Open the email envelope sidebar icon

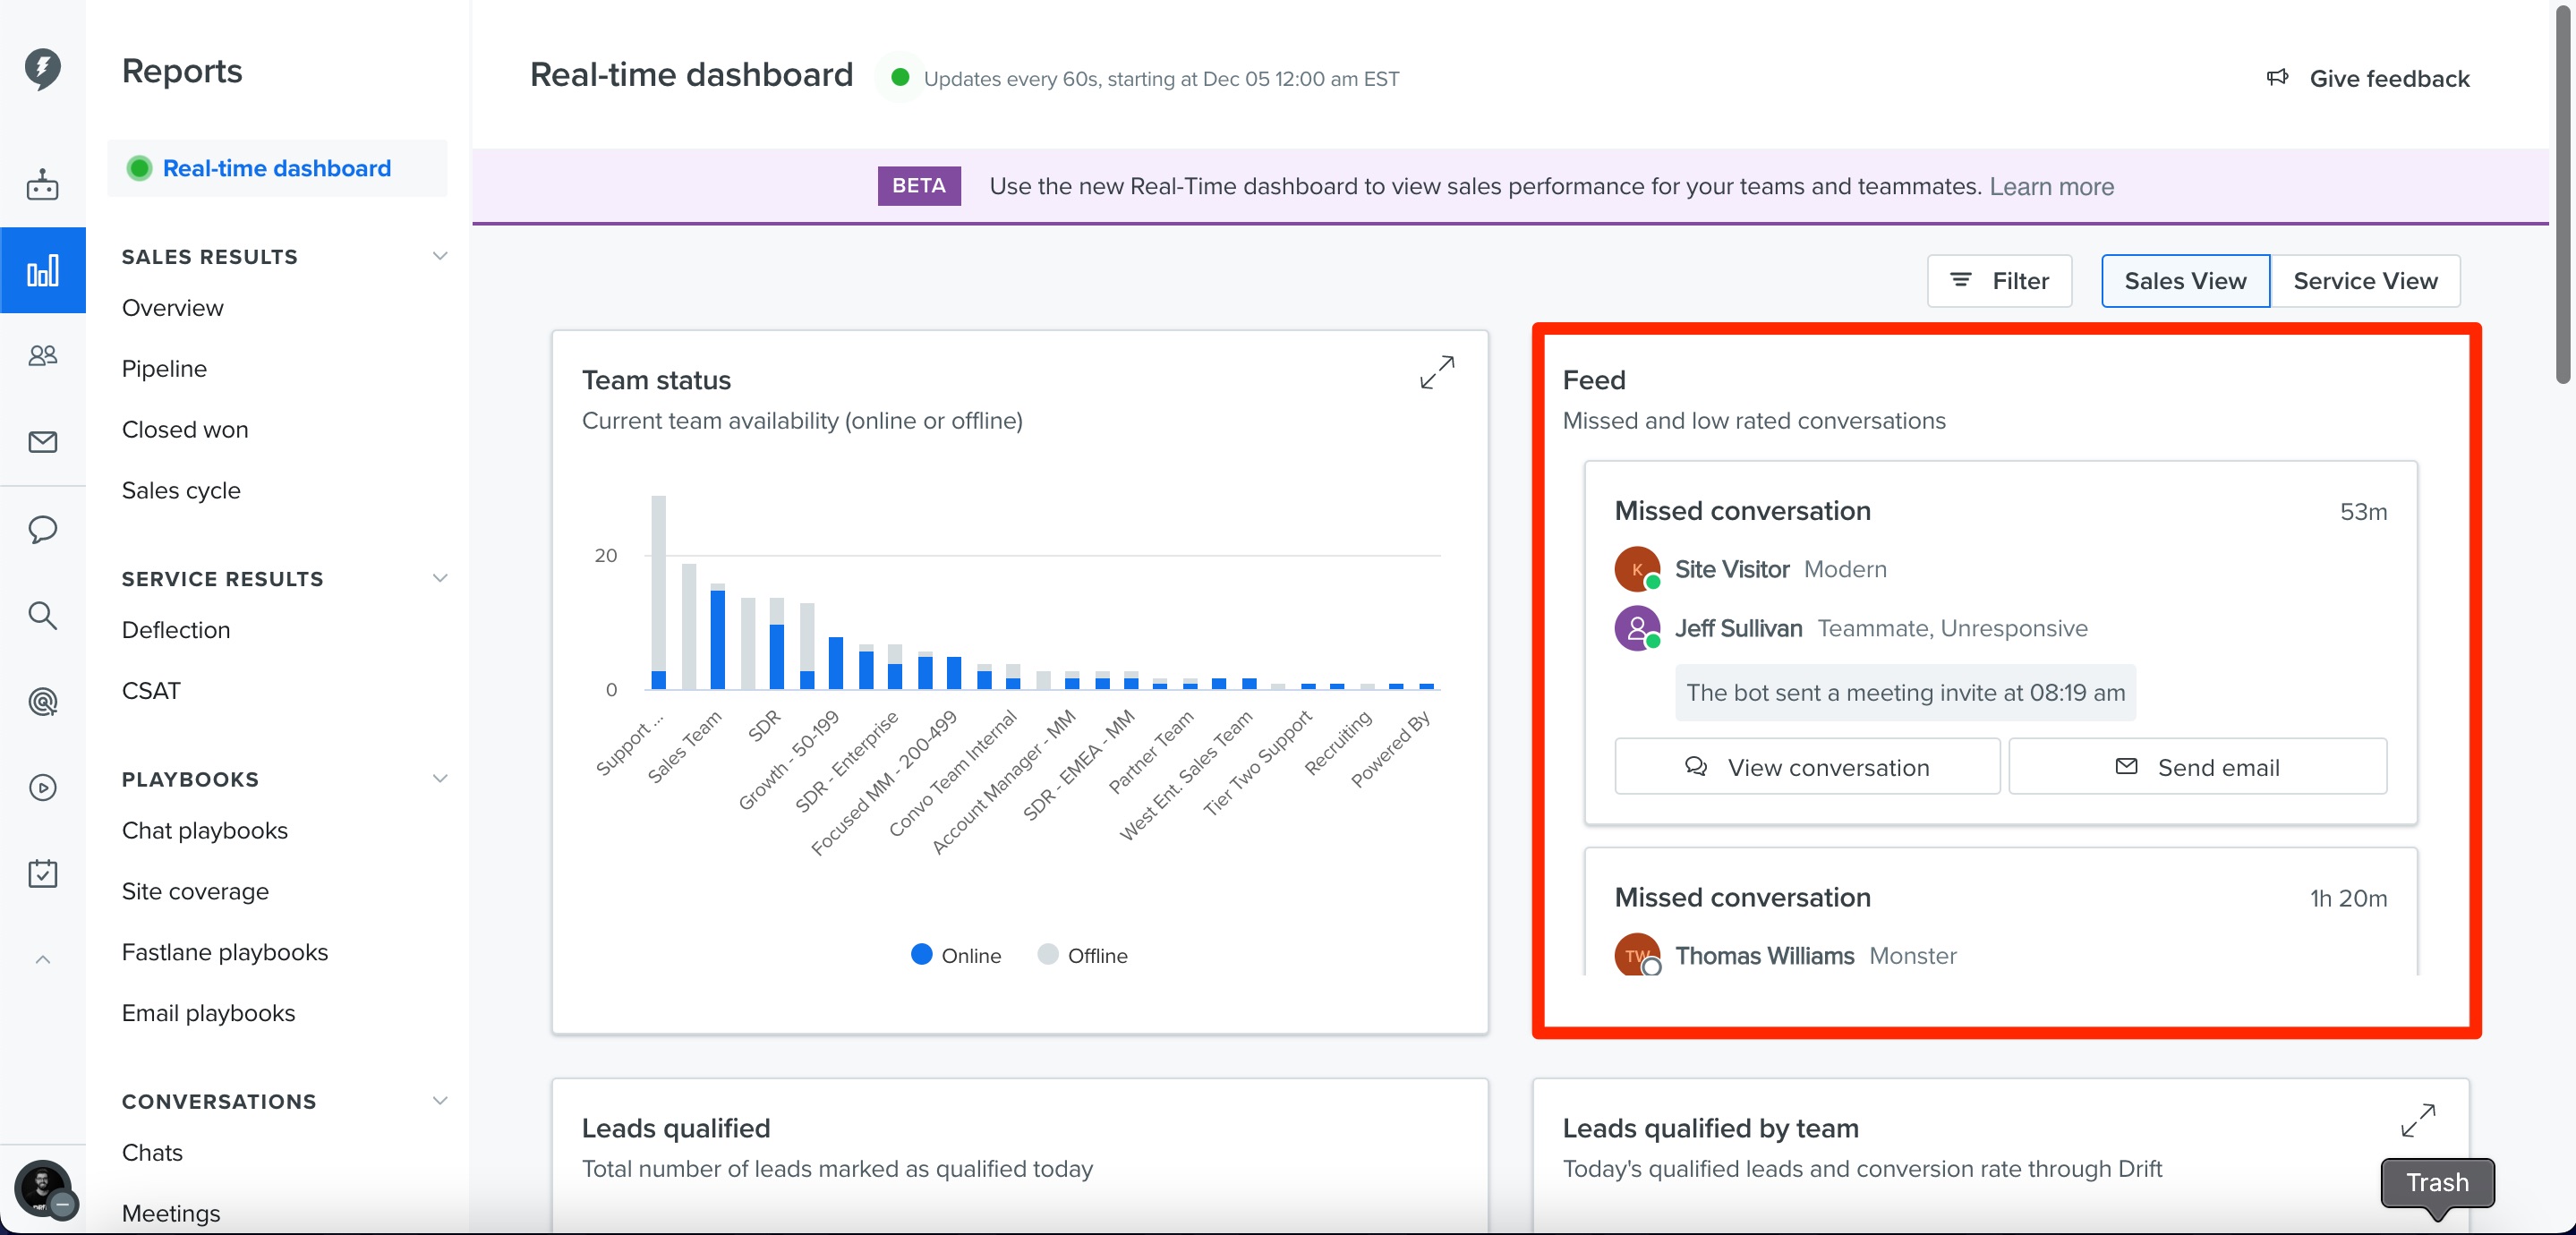pos(42,442)
